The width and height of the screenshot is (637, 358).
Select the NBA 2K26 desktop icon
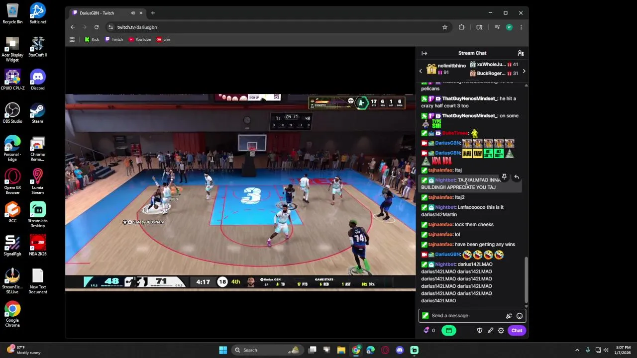(x=37, y=245)
